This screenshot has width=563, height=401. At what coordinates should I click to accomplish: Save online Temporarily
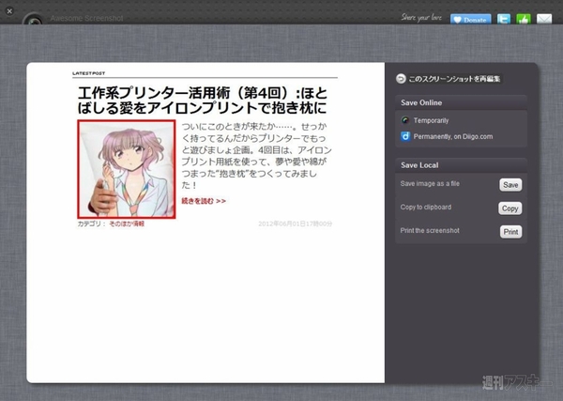[x=431, y=120]
